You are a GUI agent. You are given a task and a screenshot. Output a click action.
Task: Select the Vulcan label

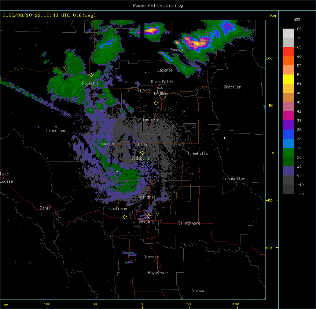pyautogui.click(x=199, y=291)
